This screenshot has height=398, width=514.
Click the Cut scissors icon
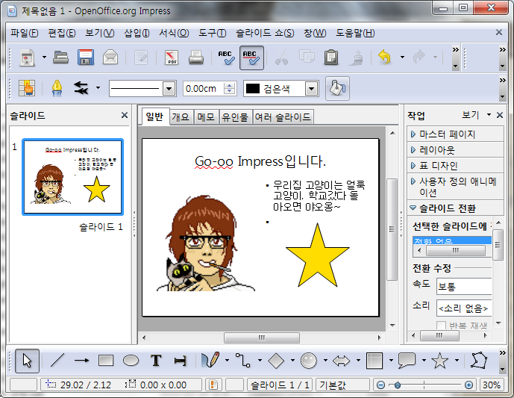[x=281, y=57]
